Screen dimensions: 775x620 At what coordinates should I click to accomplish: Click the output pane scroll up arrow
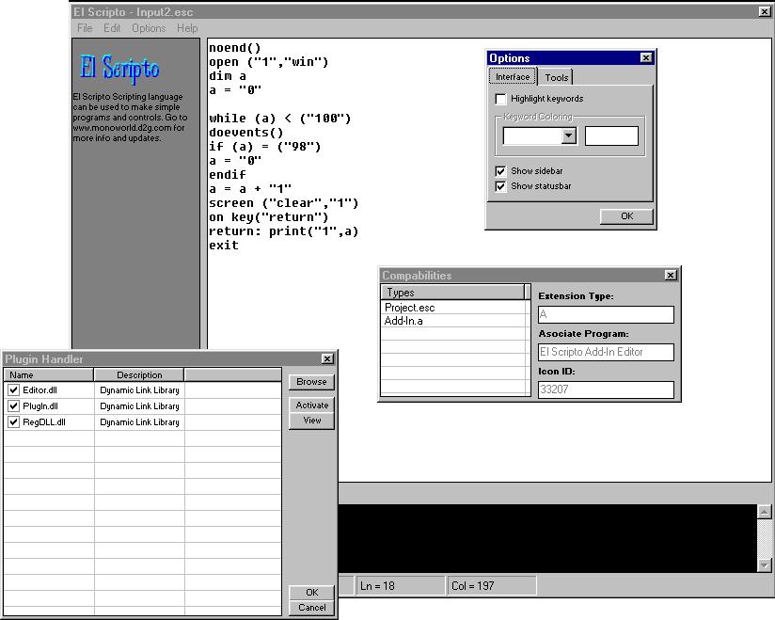click(x=764, y=512)
